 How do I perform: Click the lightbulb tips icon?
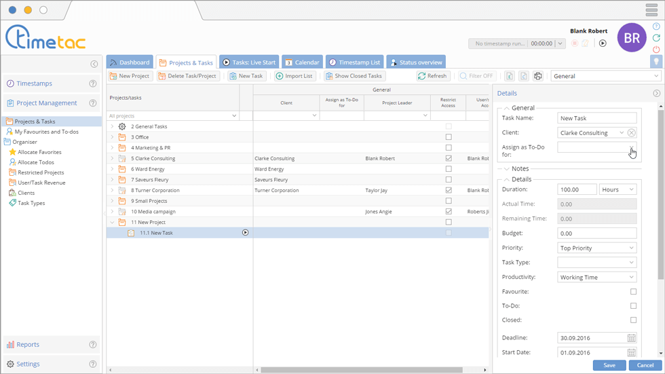[x=656, y=62]
